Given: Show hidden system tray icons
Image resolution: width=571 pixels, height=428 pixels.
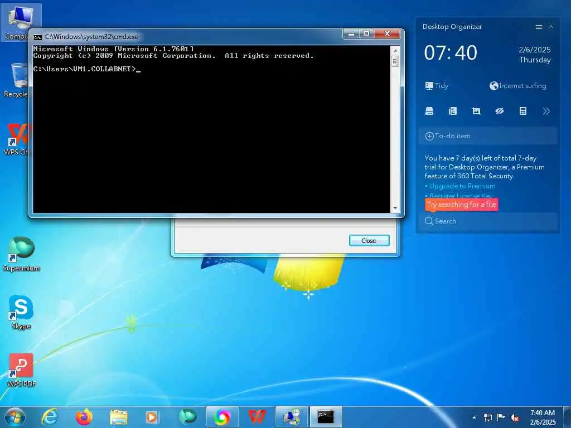Looking at the screenshot, I should click(474, 417).
